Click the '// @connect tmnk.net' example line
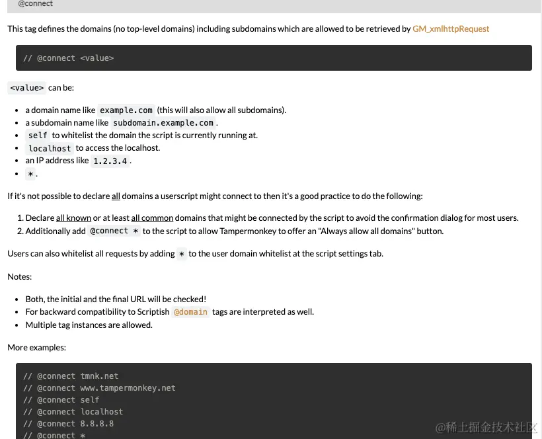Screen dimensions: 542x439 coord(71,376)
